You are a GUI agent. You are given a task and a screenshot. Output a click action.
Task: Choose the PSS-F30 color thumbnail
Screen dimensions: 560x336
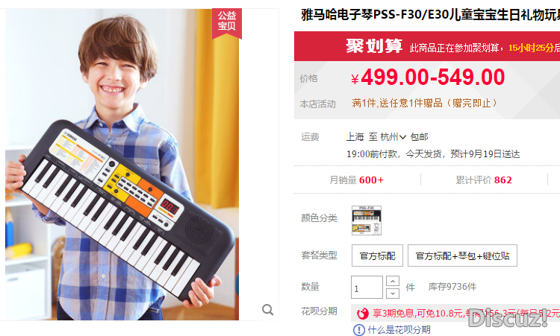tap(367, 221)
